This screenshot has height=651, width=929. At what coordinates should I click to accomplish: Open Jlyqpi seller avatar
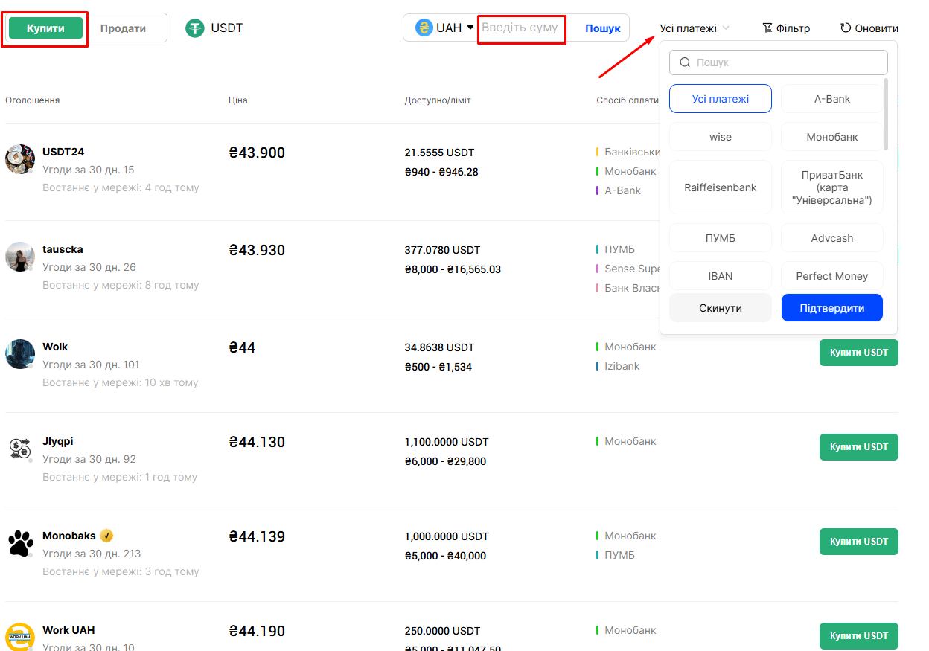[x=20, y=449]
